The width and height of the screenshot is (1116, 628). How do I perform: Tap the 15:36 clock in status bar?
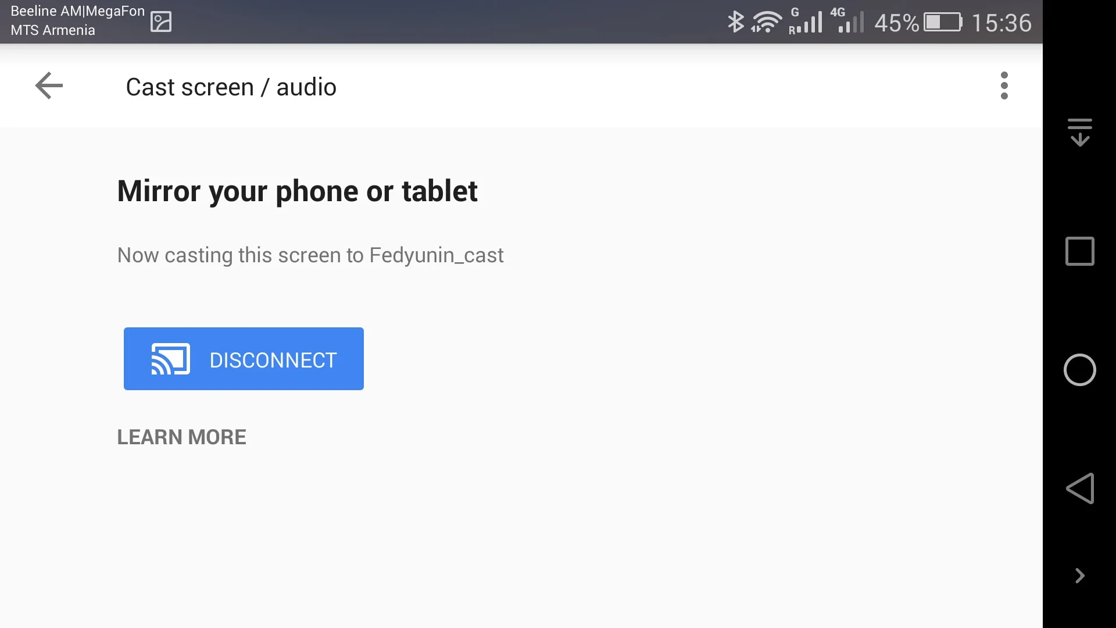[1001, 23]
